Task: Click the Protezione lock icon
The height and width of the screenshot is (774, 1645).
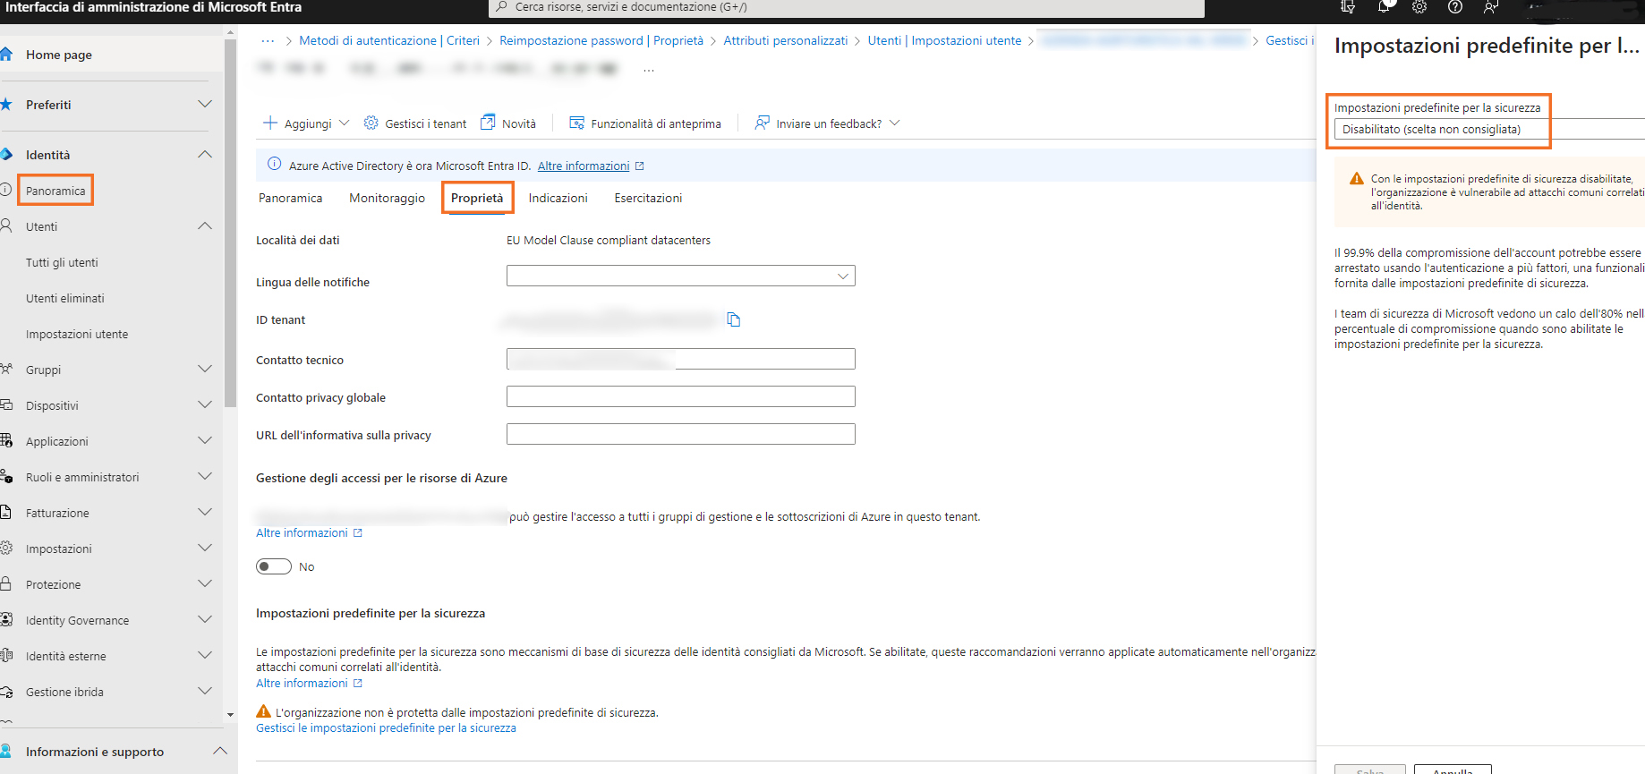Action: coord(6,583)
